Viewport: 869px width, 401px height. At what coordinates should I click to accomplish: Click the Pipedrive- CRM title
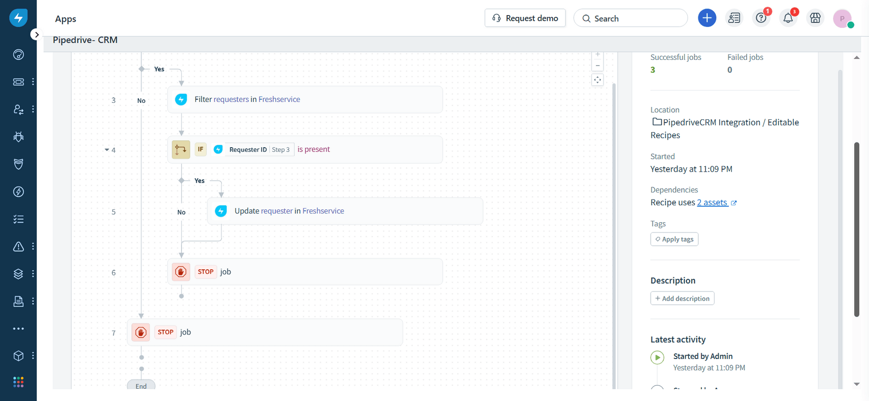pos(85,40)
